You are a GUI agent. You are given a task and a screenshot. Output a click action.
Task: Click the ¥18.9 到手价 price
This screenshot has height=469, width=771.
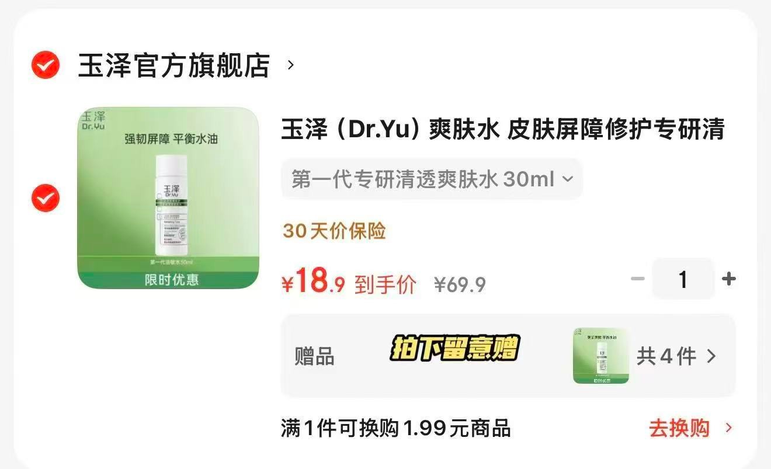[349, 282]
